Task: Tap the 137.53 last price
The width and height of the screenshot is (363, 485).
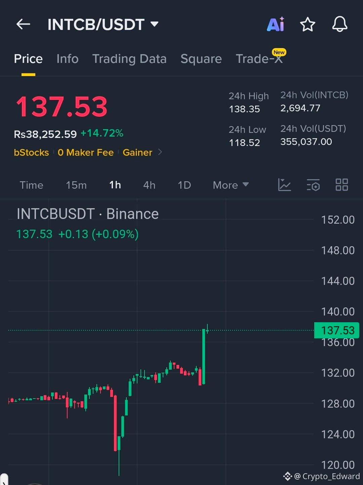Action: 62,107
